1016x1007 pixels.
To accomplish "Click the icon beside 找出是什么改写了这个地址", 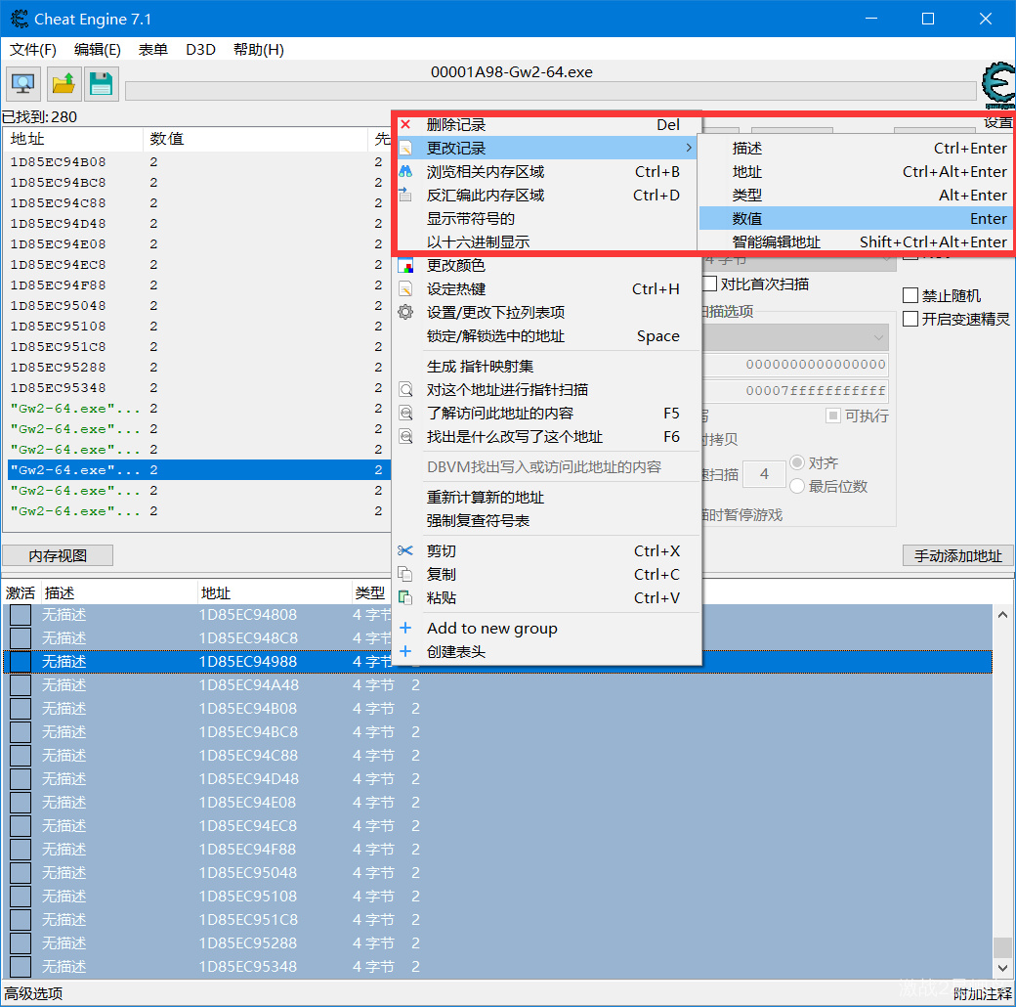I will (405, 436).
